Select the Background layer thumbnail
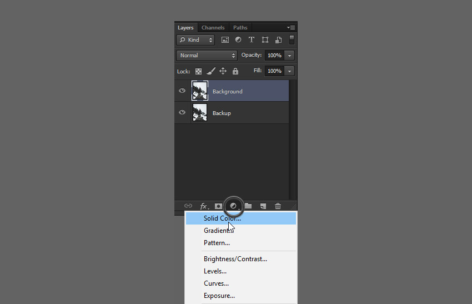Image resolution: width=472 pixels, height=304 pixels. [200, 91]
